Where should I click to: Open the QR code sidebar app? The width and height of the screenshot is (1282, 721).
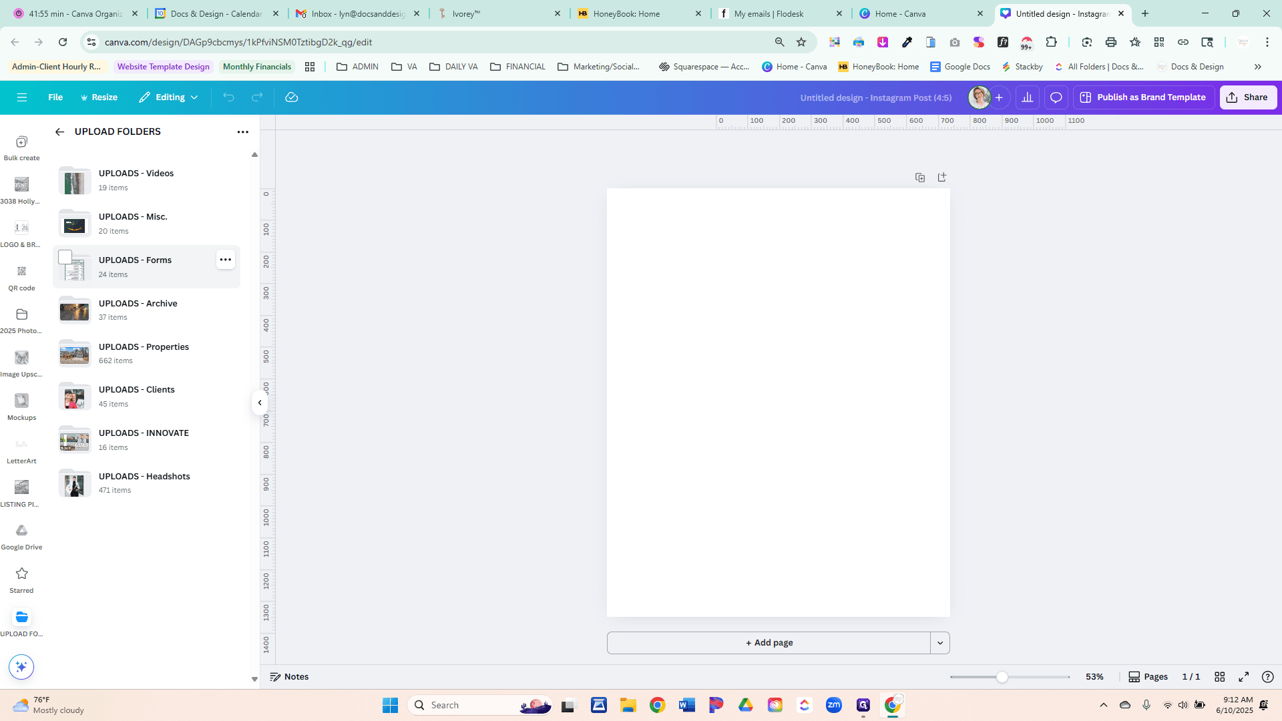point(21,278)
